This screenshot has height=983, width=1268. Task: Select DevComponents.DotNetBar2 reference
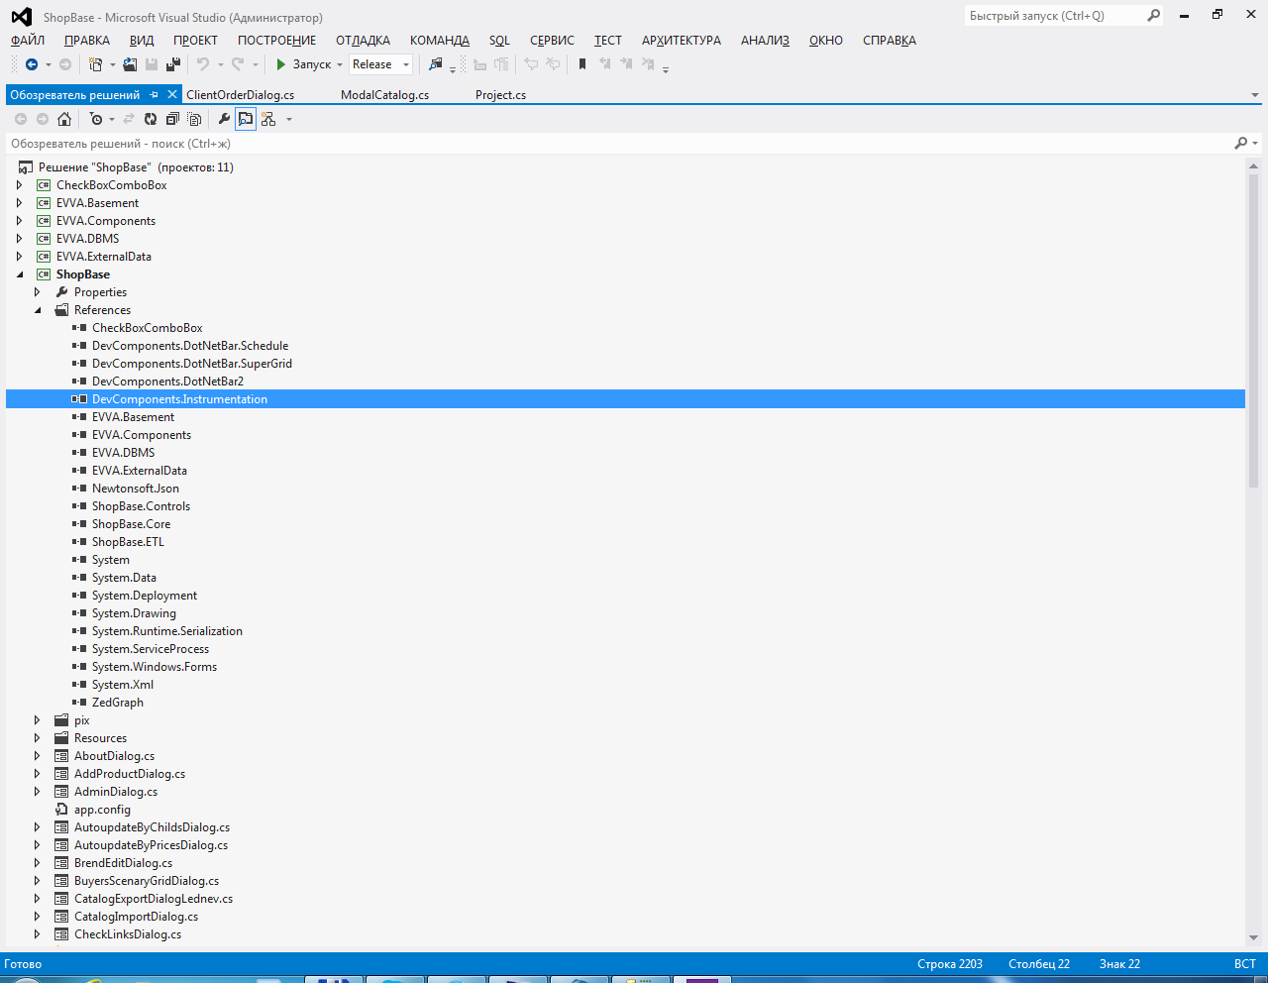click(167, 382)
